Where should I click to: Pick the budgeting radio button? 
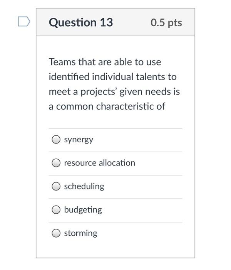pos(56,210)
